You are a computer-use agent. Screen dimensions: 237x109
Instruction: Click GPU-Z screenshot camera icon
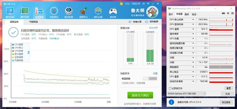pyautogui.click(x=223, y=13)
